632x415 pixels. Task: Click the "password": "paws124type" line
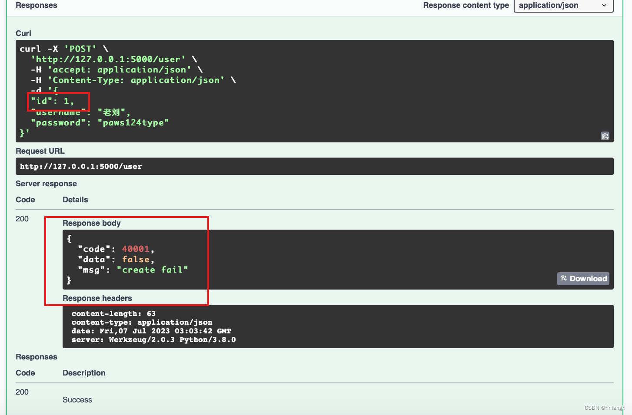tap(100, 122)
